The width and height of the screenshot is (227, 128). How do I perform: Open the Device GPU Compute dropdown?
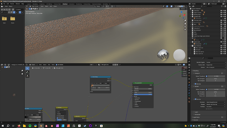(x=216, y=67)
